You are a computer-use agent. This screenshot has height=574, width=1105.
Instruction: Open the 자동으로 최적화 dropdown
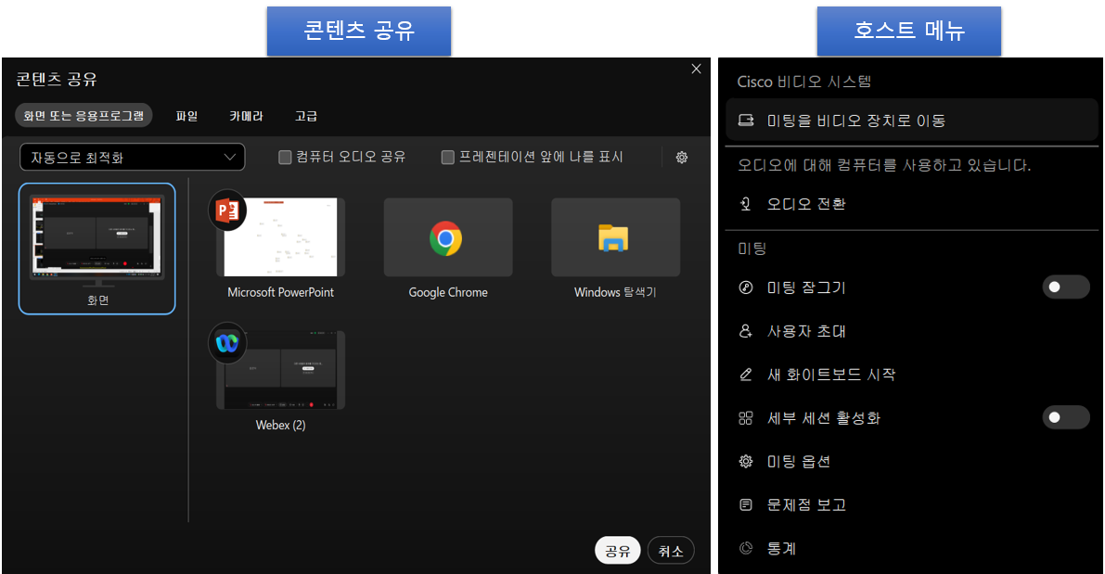tap(132, 157)
